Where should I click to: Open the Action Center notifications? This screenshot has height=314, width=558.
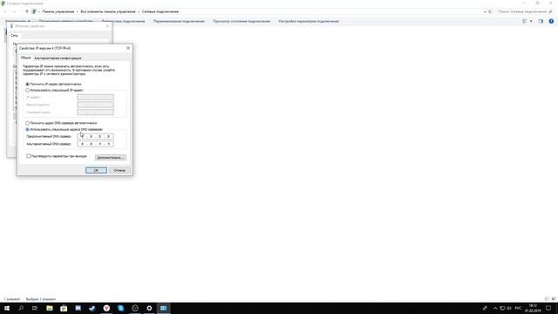tap(548, 308)
